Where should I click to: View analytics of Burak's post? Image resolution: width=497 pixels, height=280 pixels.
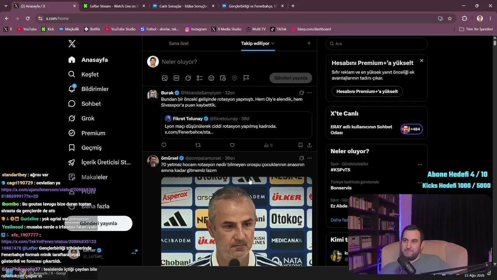[x=268, y=145]
